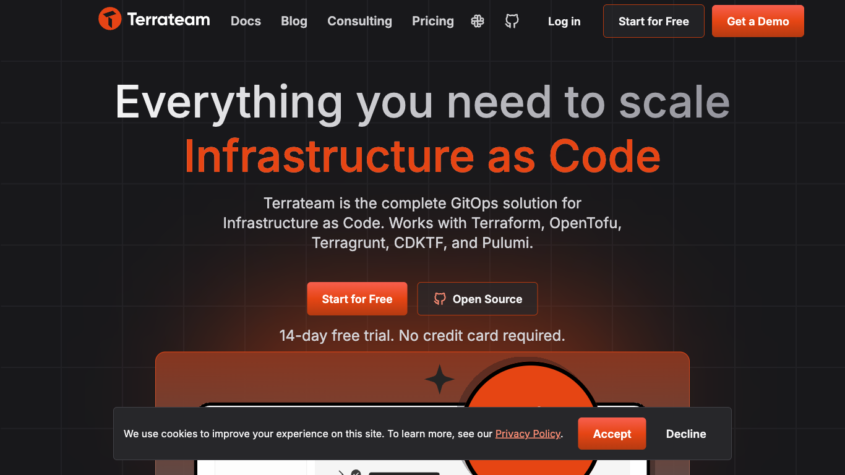845x475 pixels.
Task: Click the Log in link
Action: 564,22
